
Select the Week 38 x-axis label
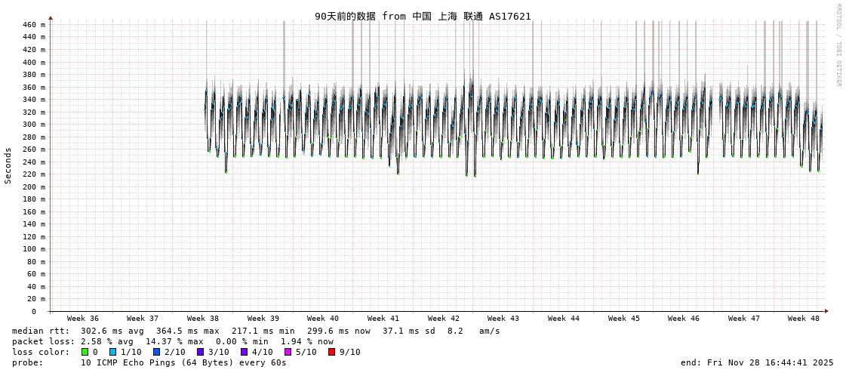click(x=203, y=319)
